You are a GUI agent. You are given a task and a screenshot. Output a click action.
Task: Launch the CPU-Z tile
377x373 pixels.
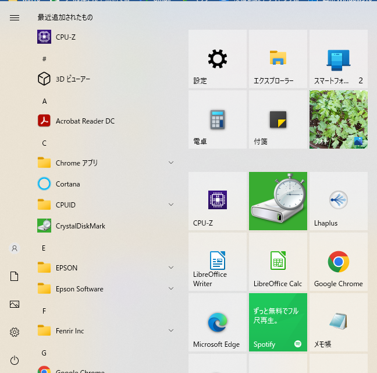[218, 201]
